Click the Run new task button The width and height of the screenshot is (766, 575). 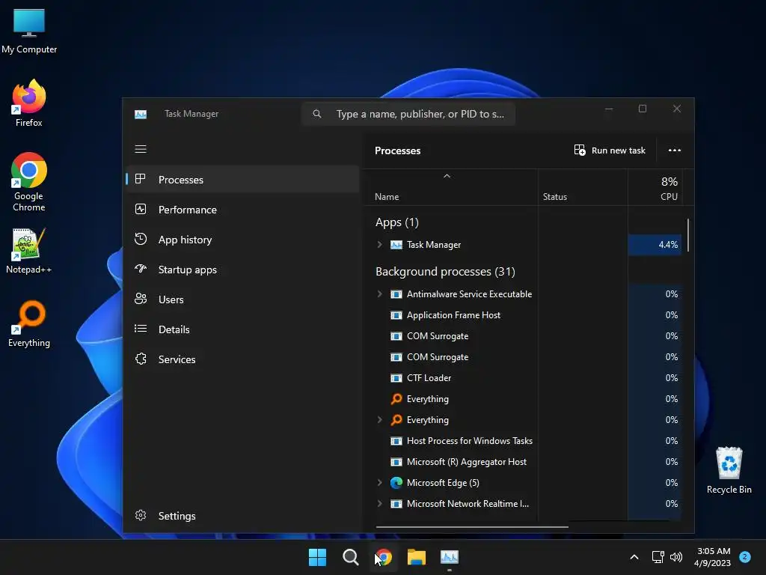point(610,150)
